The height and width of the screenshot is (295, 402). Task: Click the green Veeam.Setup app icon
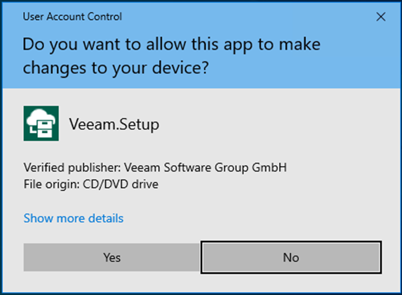pyautogui.click(x=41, y=124)
